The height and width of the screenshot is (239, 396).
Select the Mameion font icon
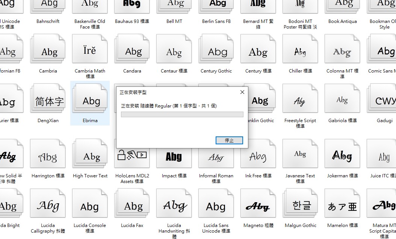(x=342, y=203)
